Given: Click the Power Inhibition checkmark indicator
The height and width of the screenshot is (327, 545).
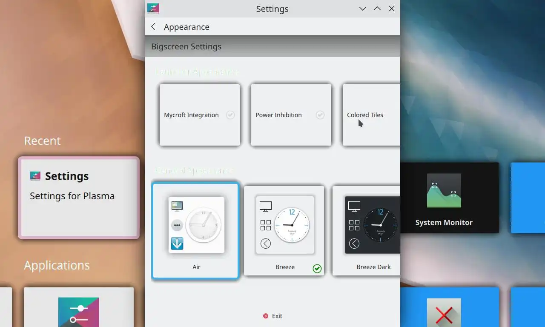Looking at the screenshot, I should 320,115.
